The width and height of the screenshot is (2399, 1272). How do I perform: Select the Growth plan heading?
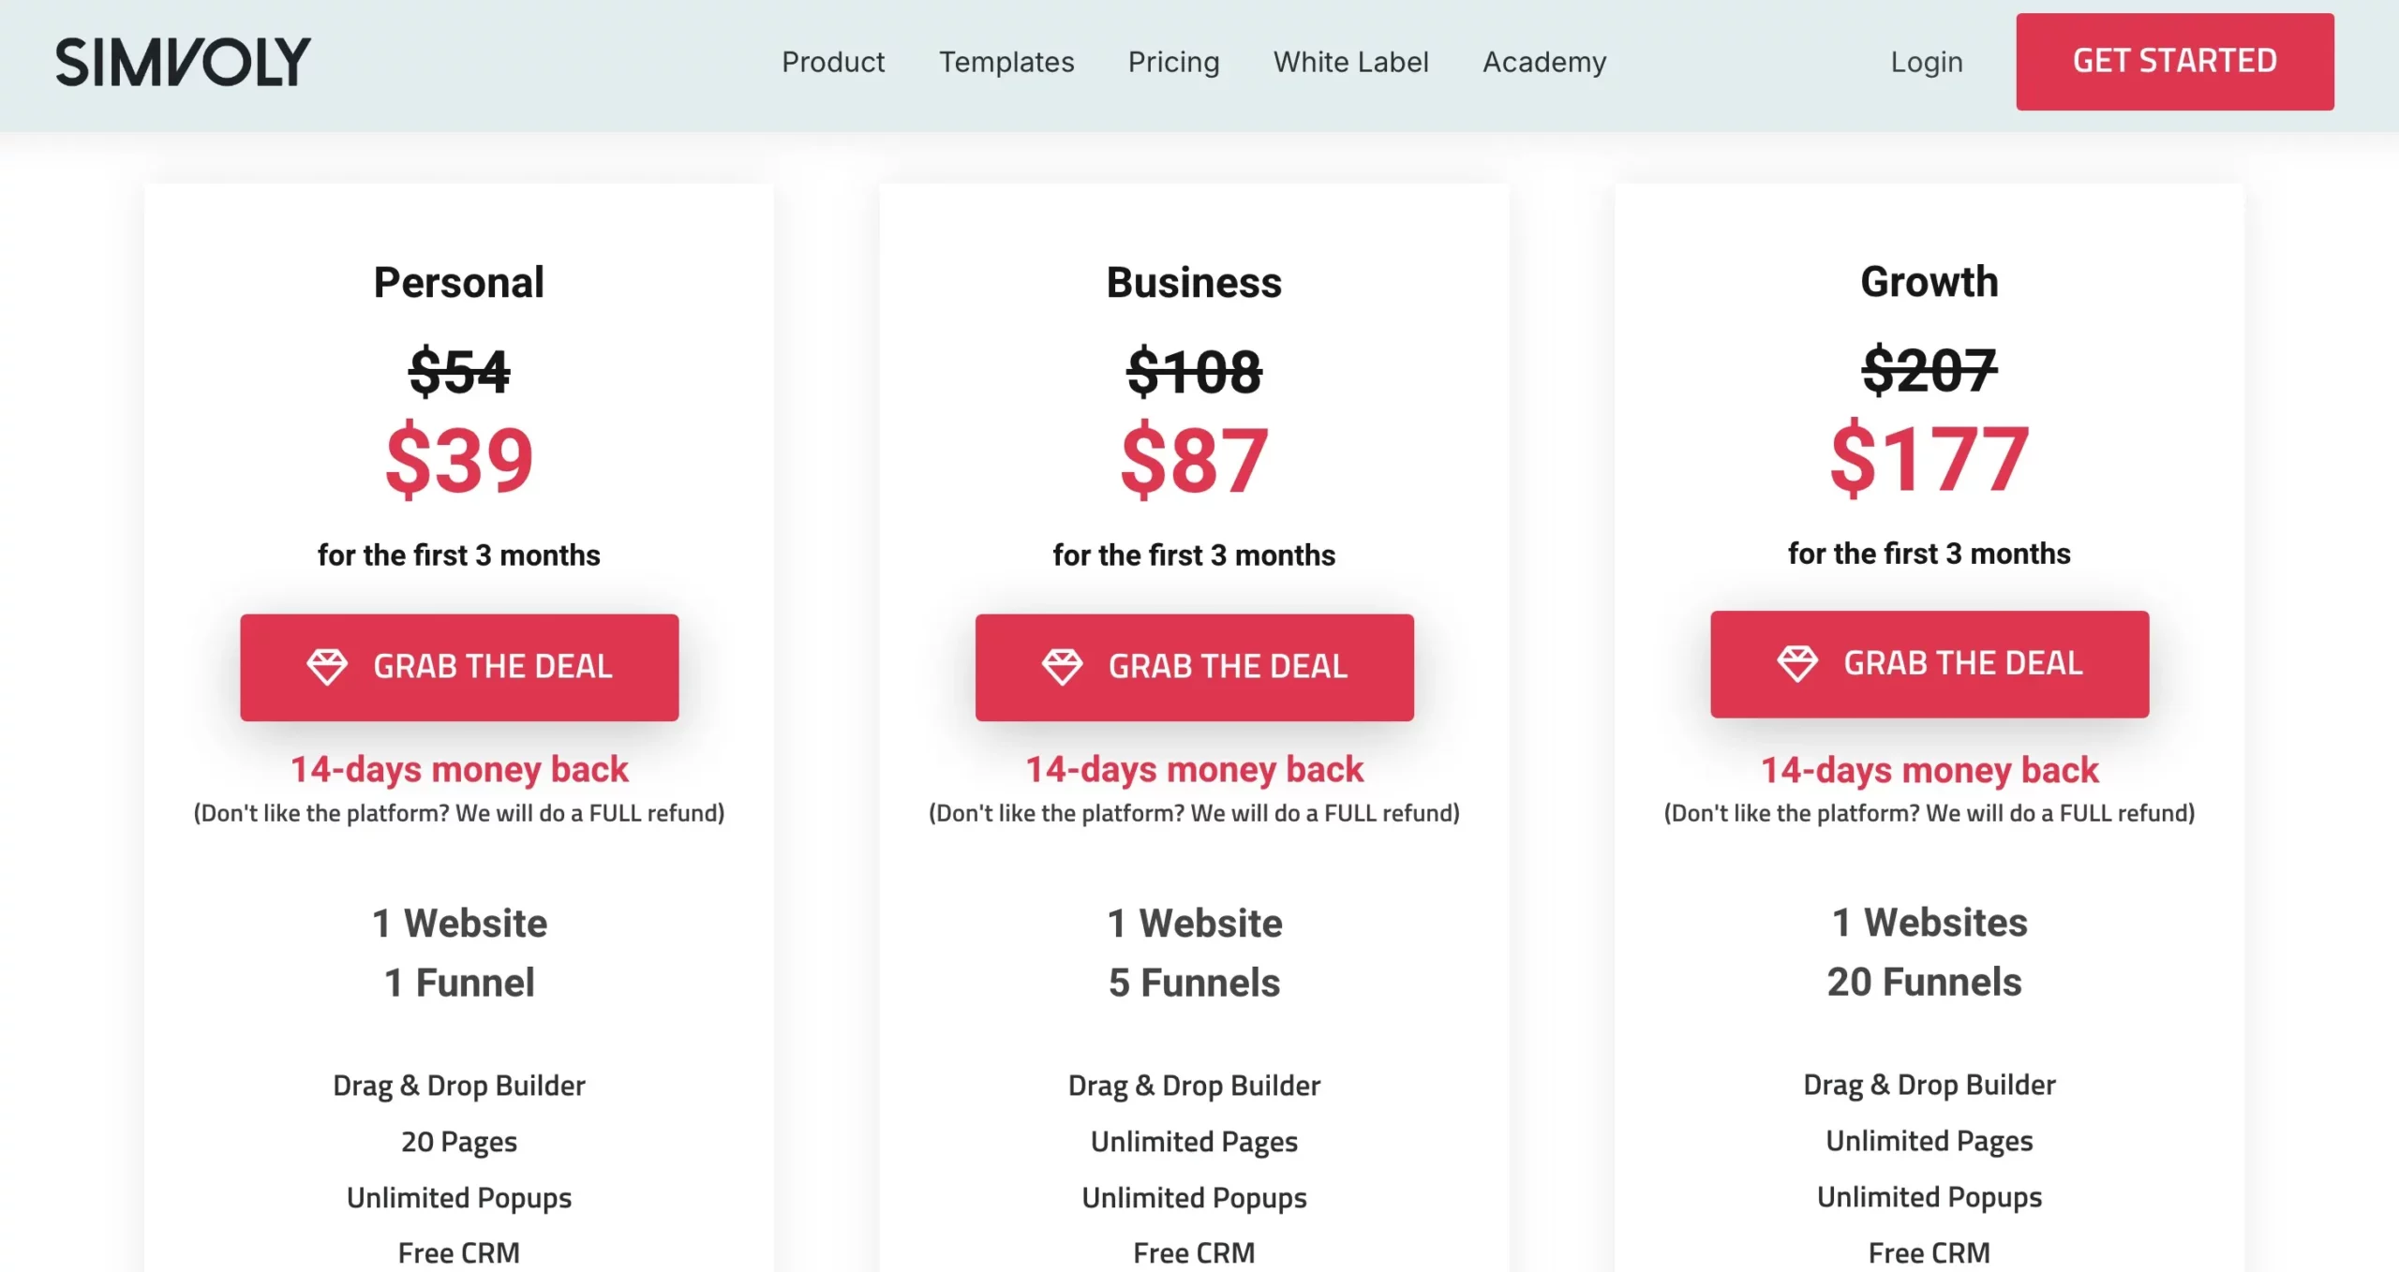1930,281
